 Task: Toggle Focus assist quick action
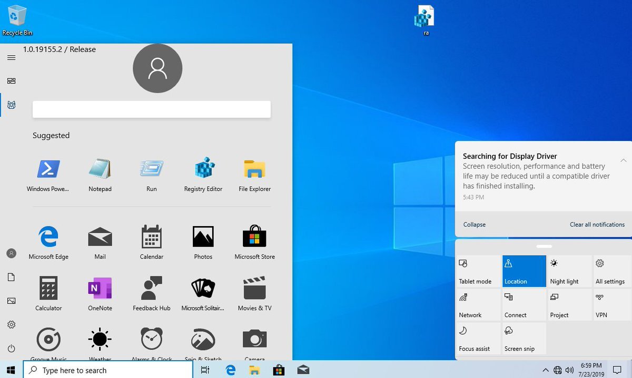coord(478,338)
